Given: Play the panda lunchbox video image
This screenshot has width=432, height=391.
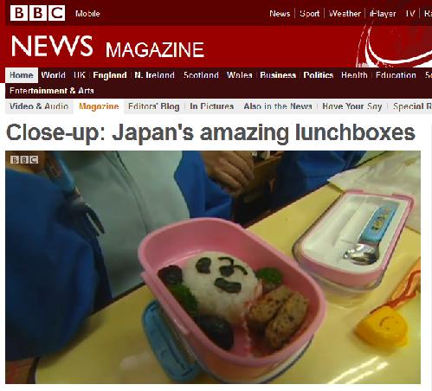Looking at the screenshot, I should [213, 267].
